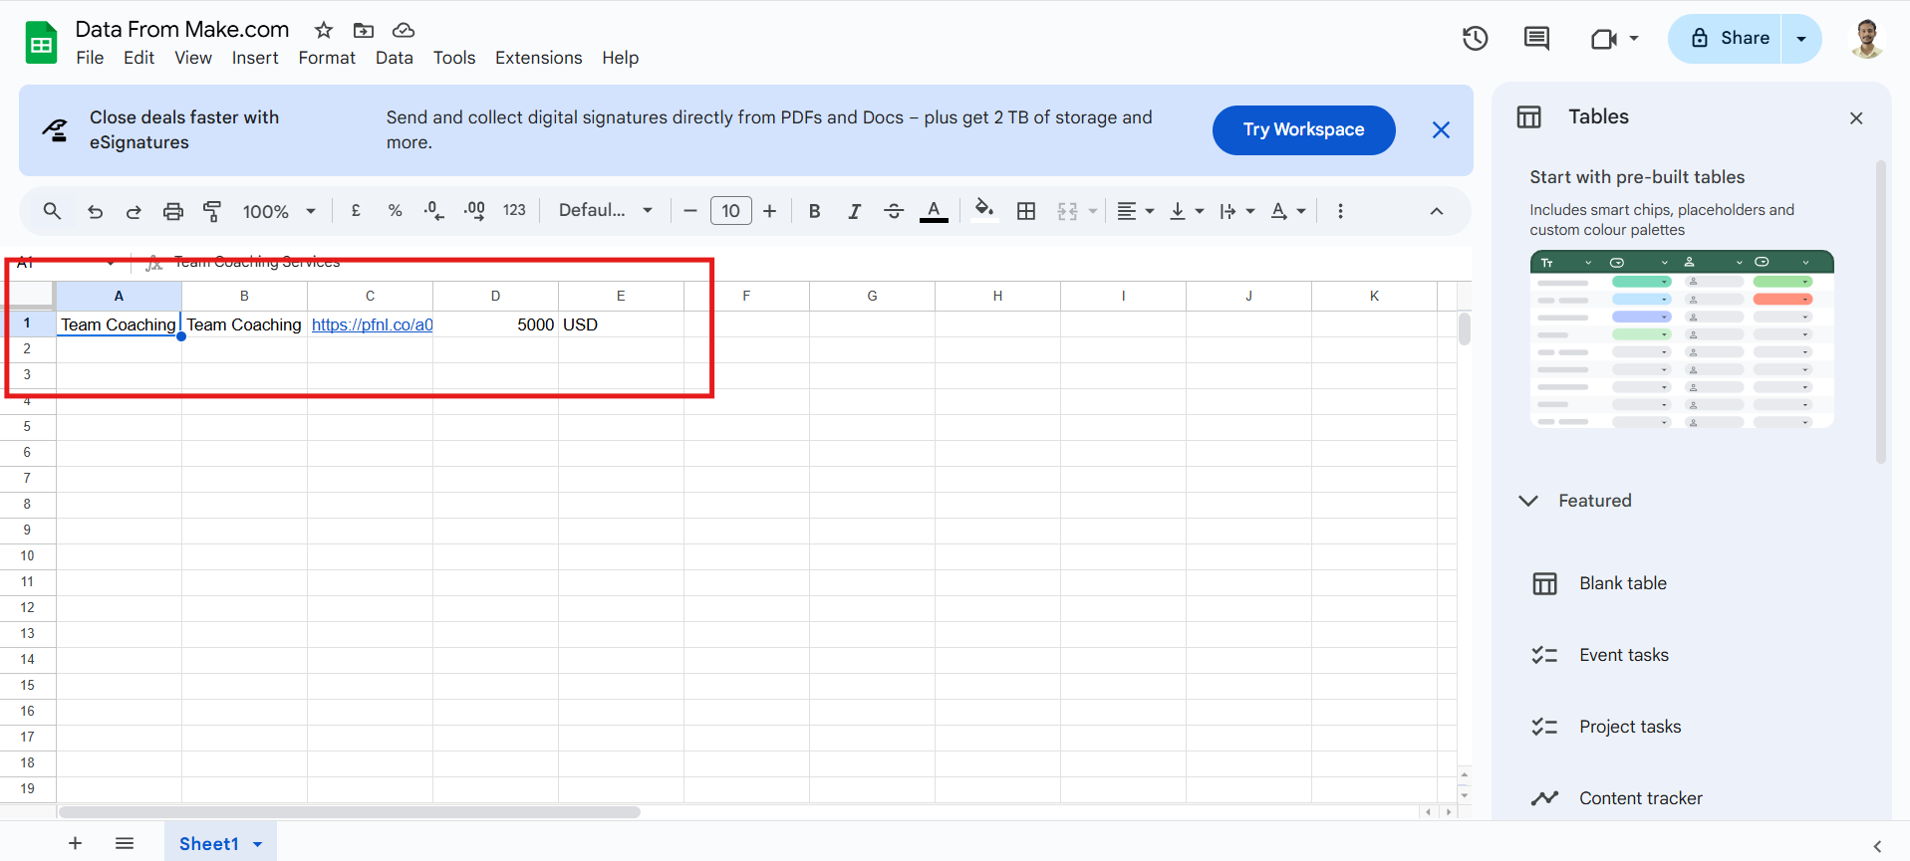Close the Tables side panel

click(x=1856, y=117)
